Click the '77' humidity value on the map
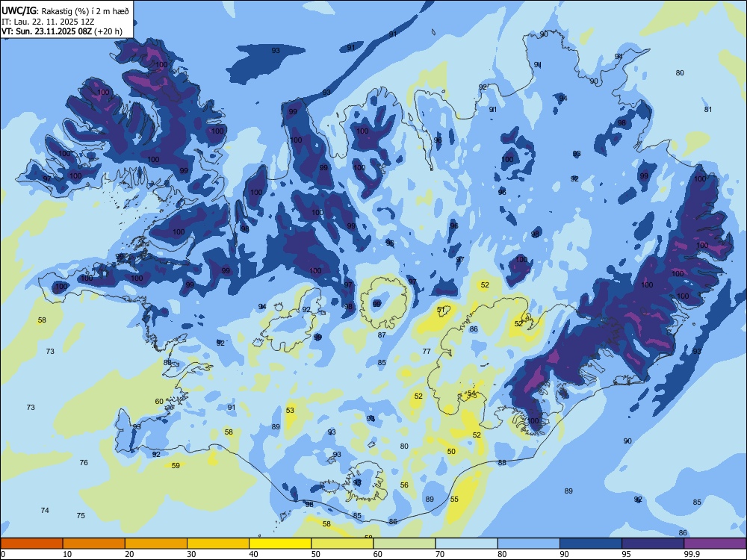This screenshot has width=747, height=560. pos(427,351)
